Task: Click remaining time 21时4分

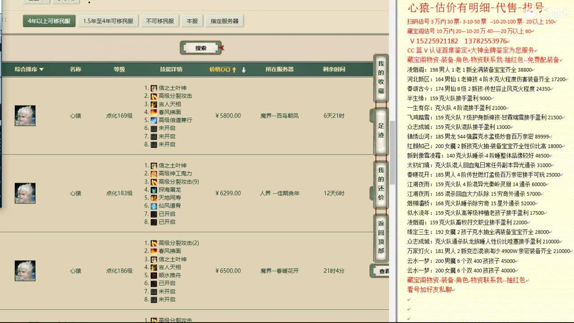Action: 334,271
